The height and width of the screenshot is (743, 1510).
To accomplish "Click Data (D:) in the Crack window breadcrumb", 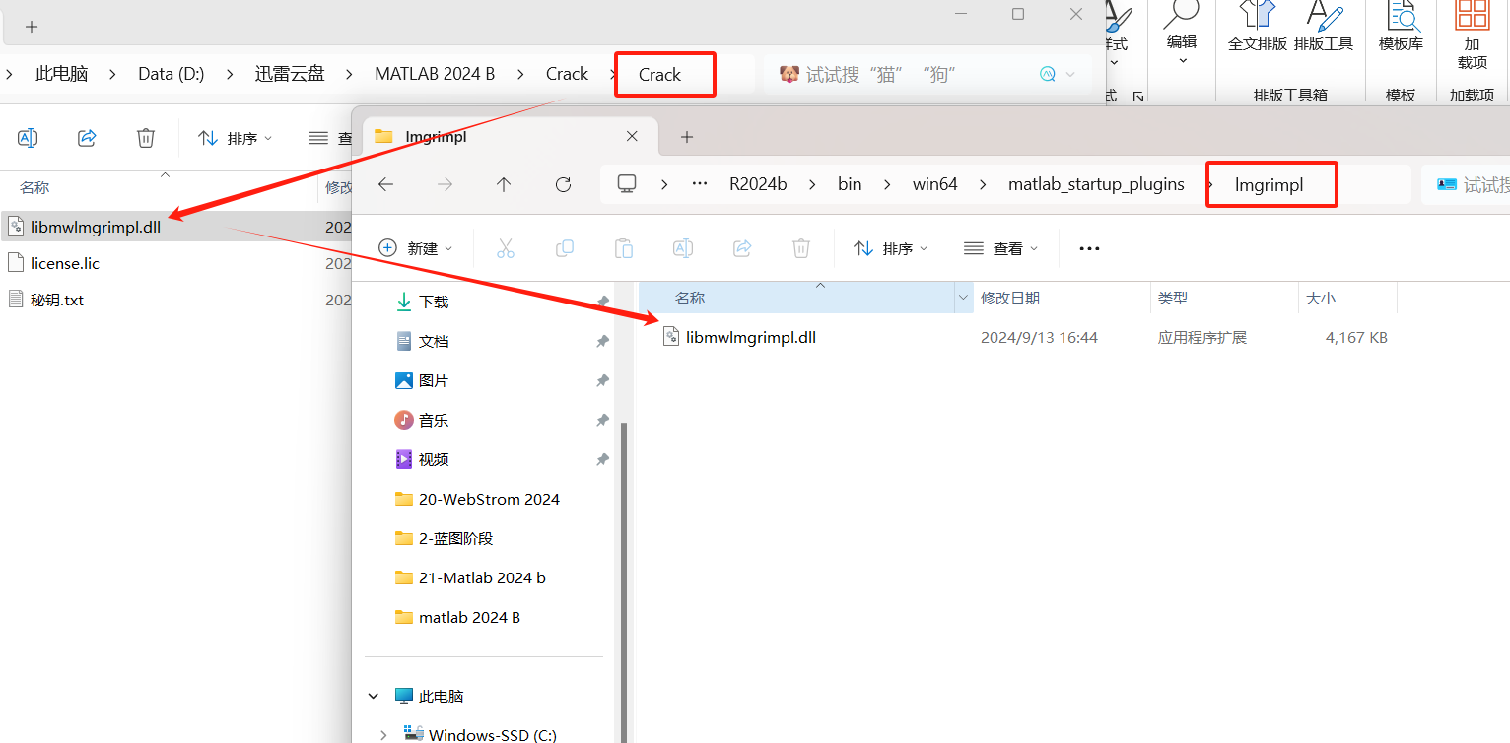I will (172, 74).
